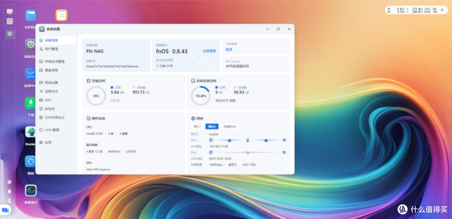Click the 检查更新 link
This screenshot has width=452, height=219.
pos(210,51)
